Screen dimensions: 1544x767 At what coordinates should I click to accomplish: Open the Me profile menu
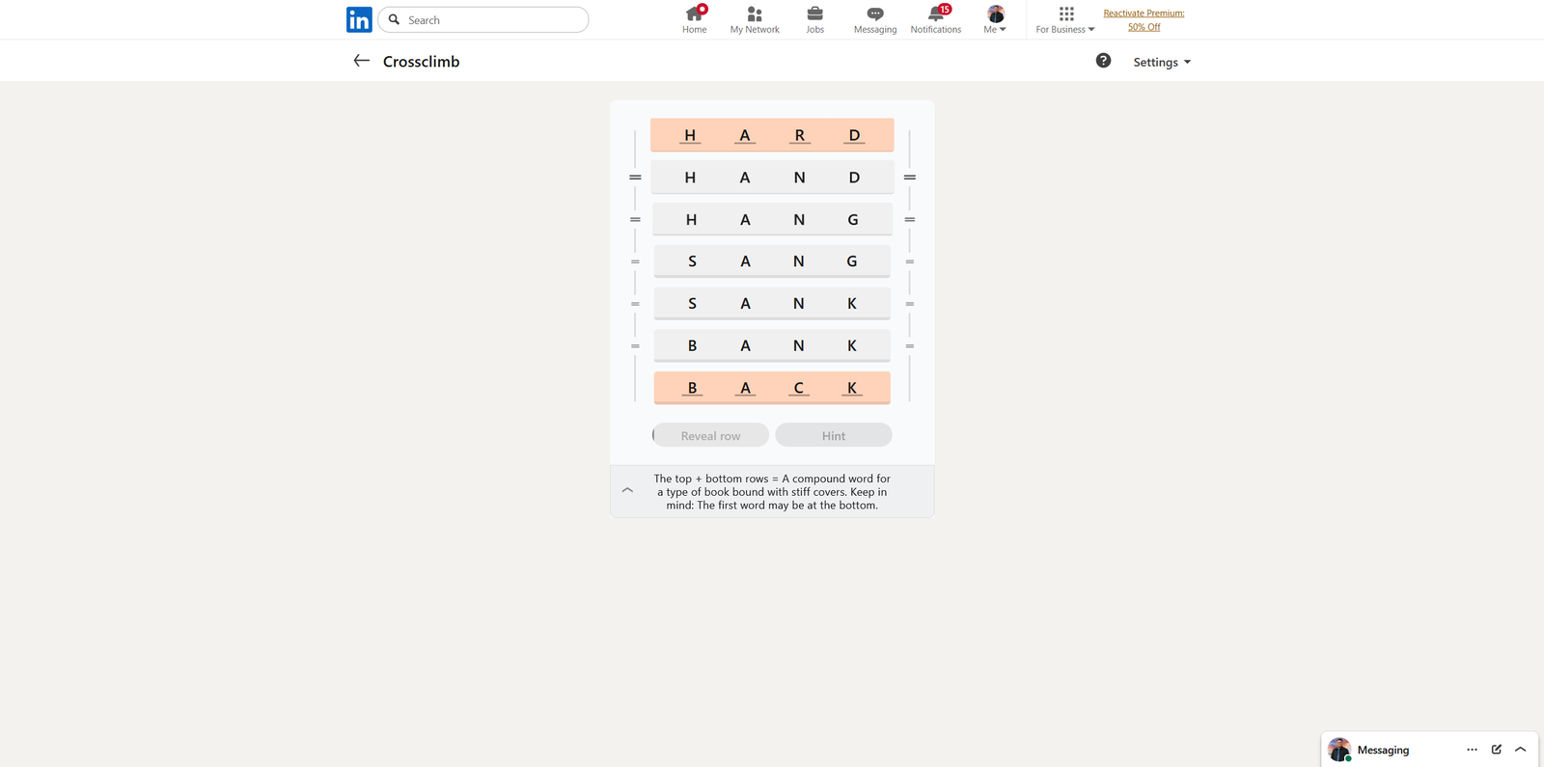(x=995, y=19)
